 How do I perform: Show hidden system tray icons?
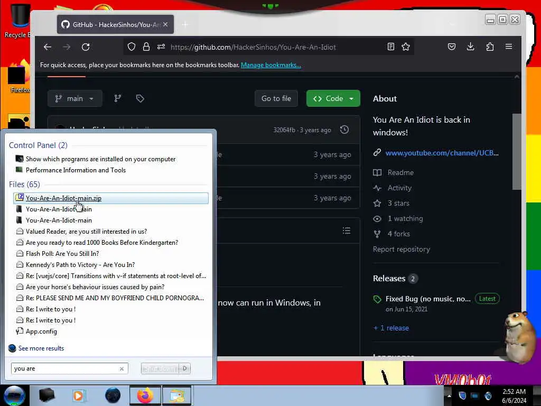(x=449, y=396)
